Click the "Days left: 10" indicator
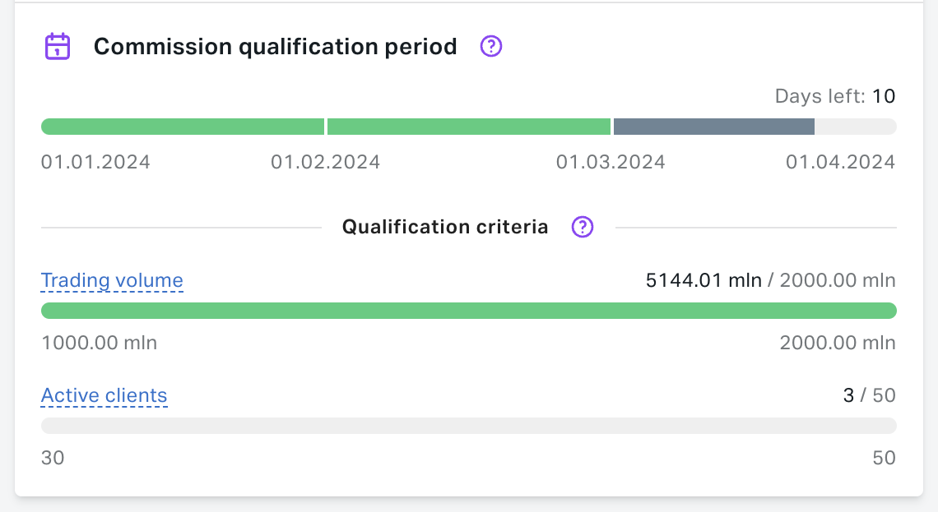 834,97
